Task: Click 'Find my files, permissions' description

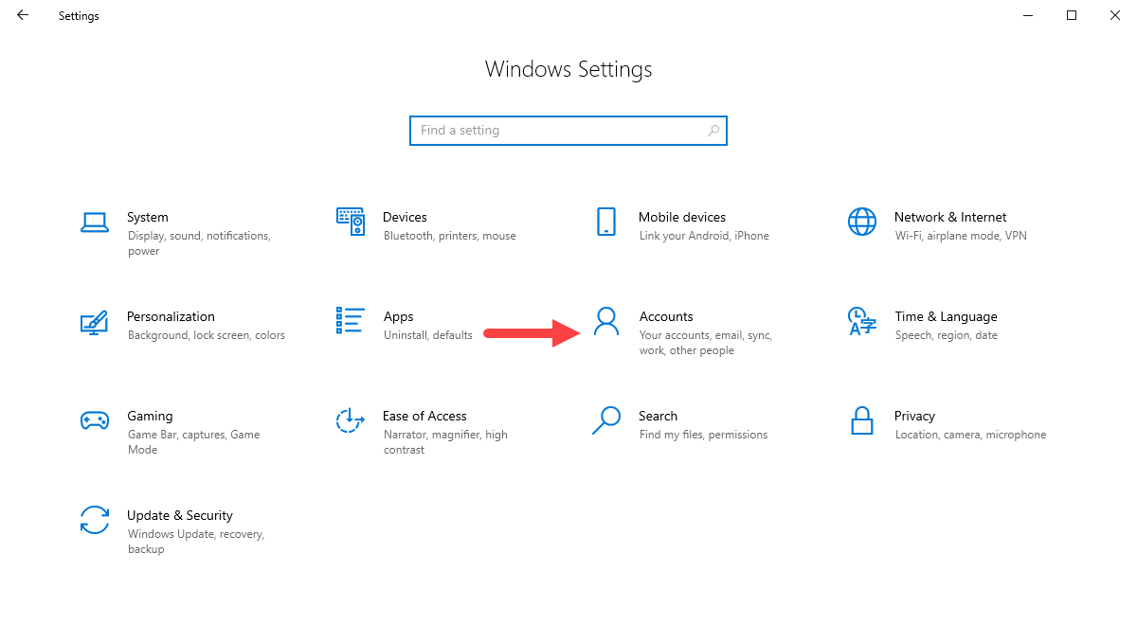Action: (x=703, y=435)
